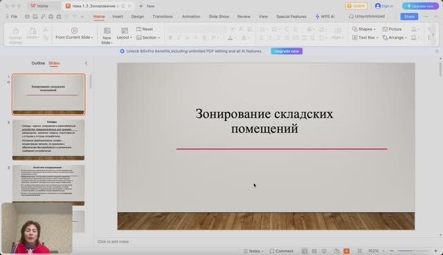Expand the ribbon with the right chevron

coord(433,35)
